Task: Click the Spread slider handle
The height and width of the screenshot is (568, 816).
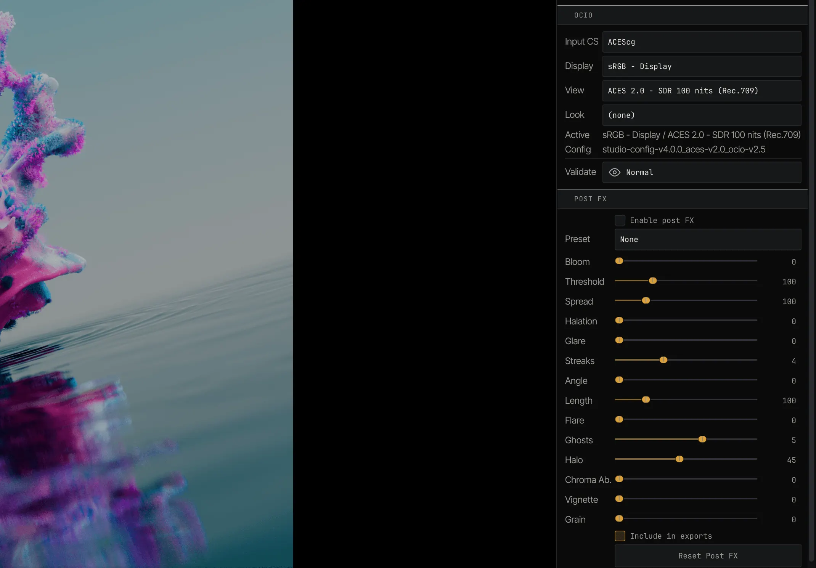Action: click(646, 300)
